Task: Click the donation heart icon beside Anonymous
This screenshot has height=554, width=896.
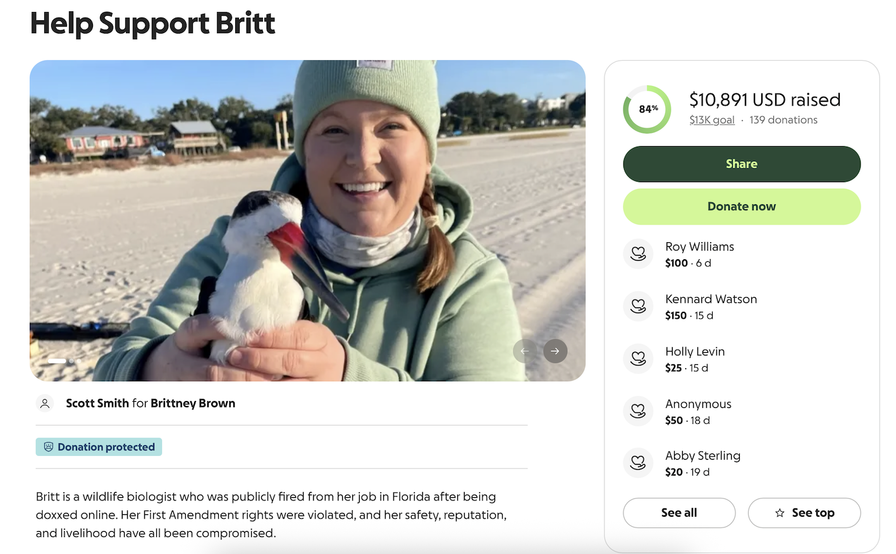Action: coord(638,411)
